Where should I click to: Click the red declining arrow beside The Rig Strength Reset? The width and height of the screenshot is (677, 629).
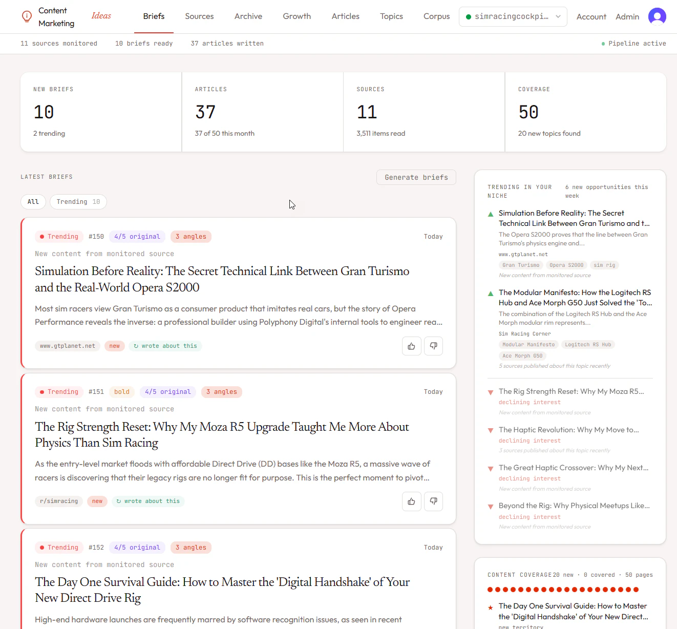(490, 392)
